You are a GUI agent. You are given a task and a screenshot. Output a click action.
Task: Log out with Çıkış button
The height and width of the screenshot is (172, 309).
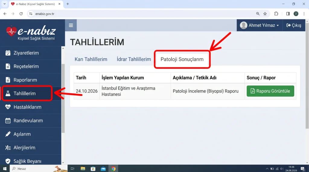click(x=294, y=25)
